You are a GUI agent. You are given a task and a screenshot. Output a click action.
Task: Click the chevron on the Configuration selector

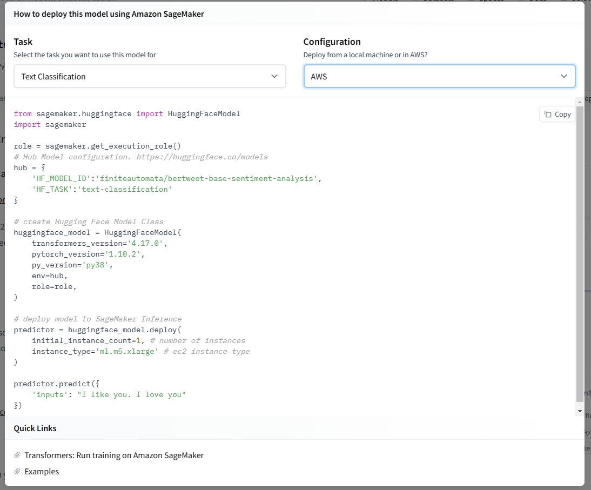563,76
